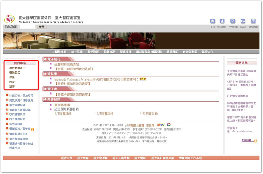Click the search keyword input field
This screenshot has width=263, height=174.
[x=27, y=27]
